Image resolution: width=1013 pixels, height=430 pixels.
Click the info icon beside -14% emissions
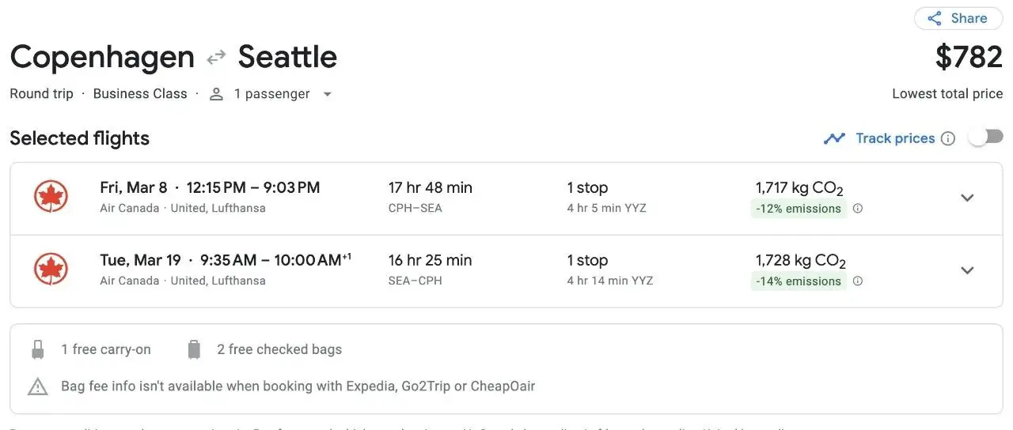[858, 281]
